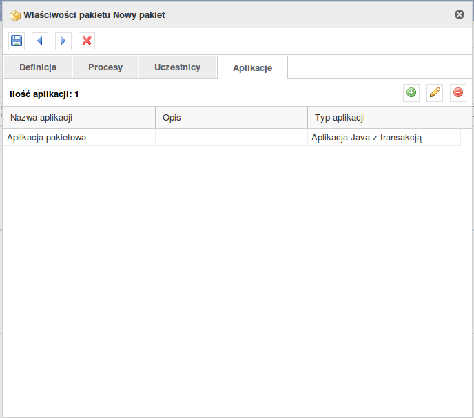This screenshot has width=474, height=418.
Task: Add a new application with green plus
Action: (411, 92)
